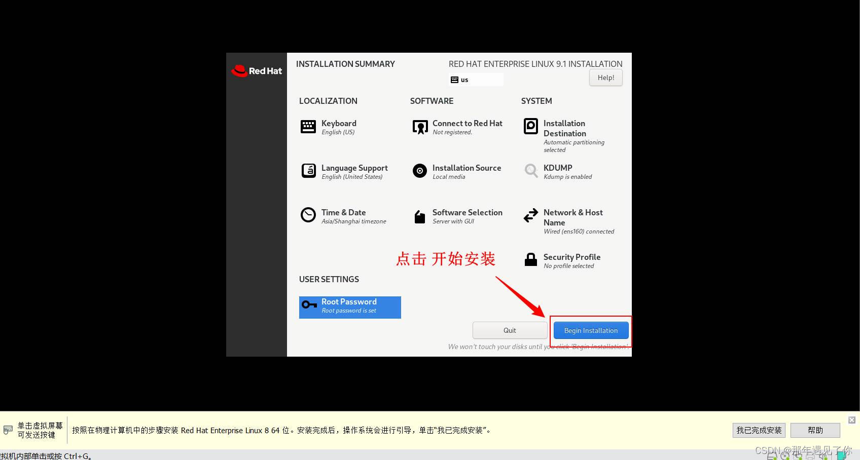
Task: Open the 'us' keyboard layout selector
Action: 475,80
